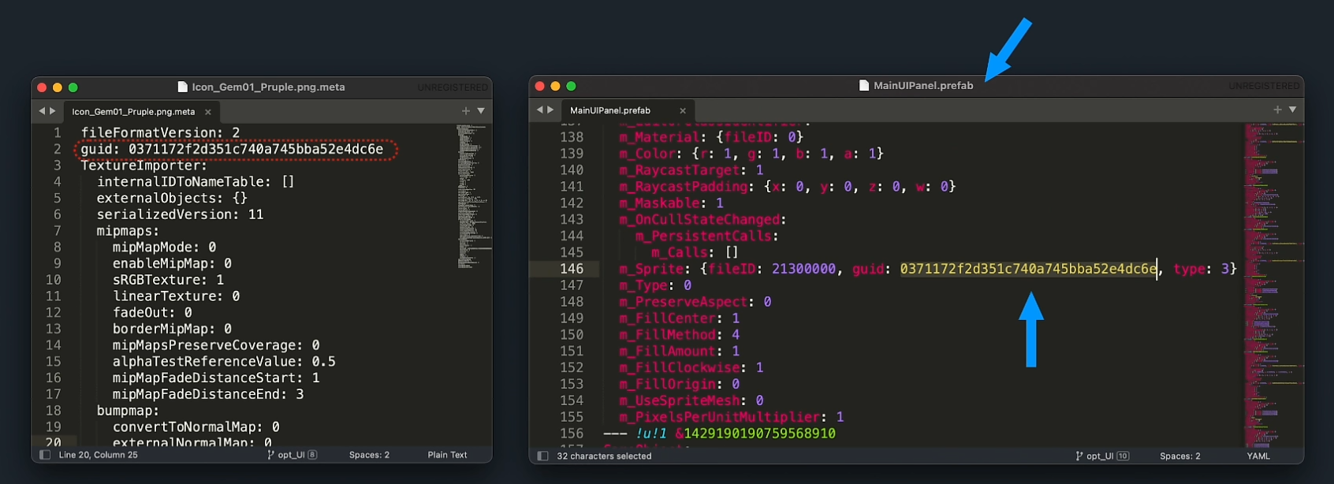Click the m_RaycastPadding line
Screen dimensions: 1334x484
coord(787,187)
